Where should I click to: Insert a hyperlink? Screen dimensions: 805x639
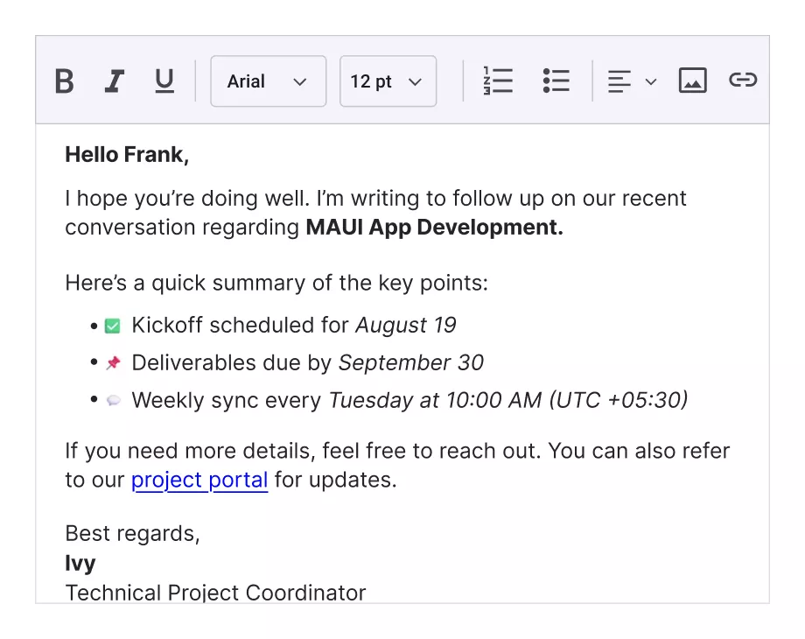(x=742, y=81)
